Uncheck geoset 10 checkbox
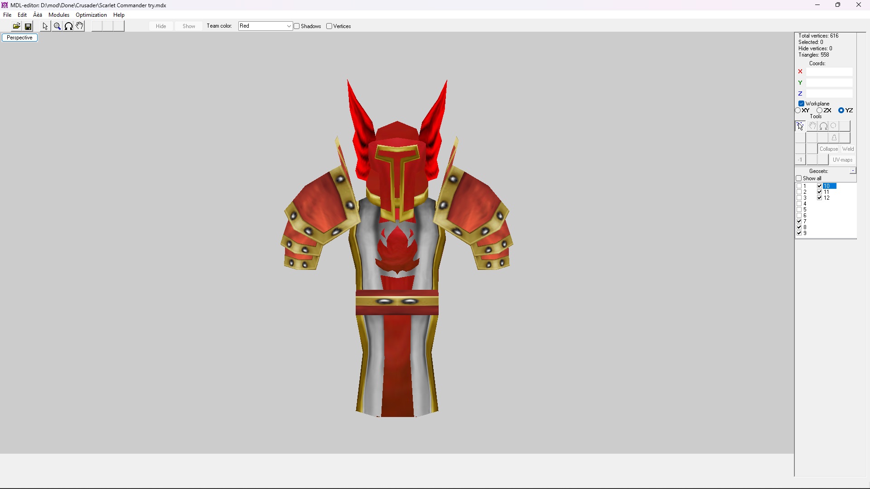Viewport: 870px width, 489px height. (820, 186)
